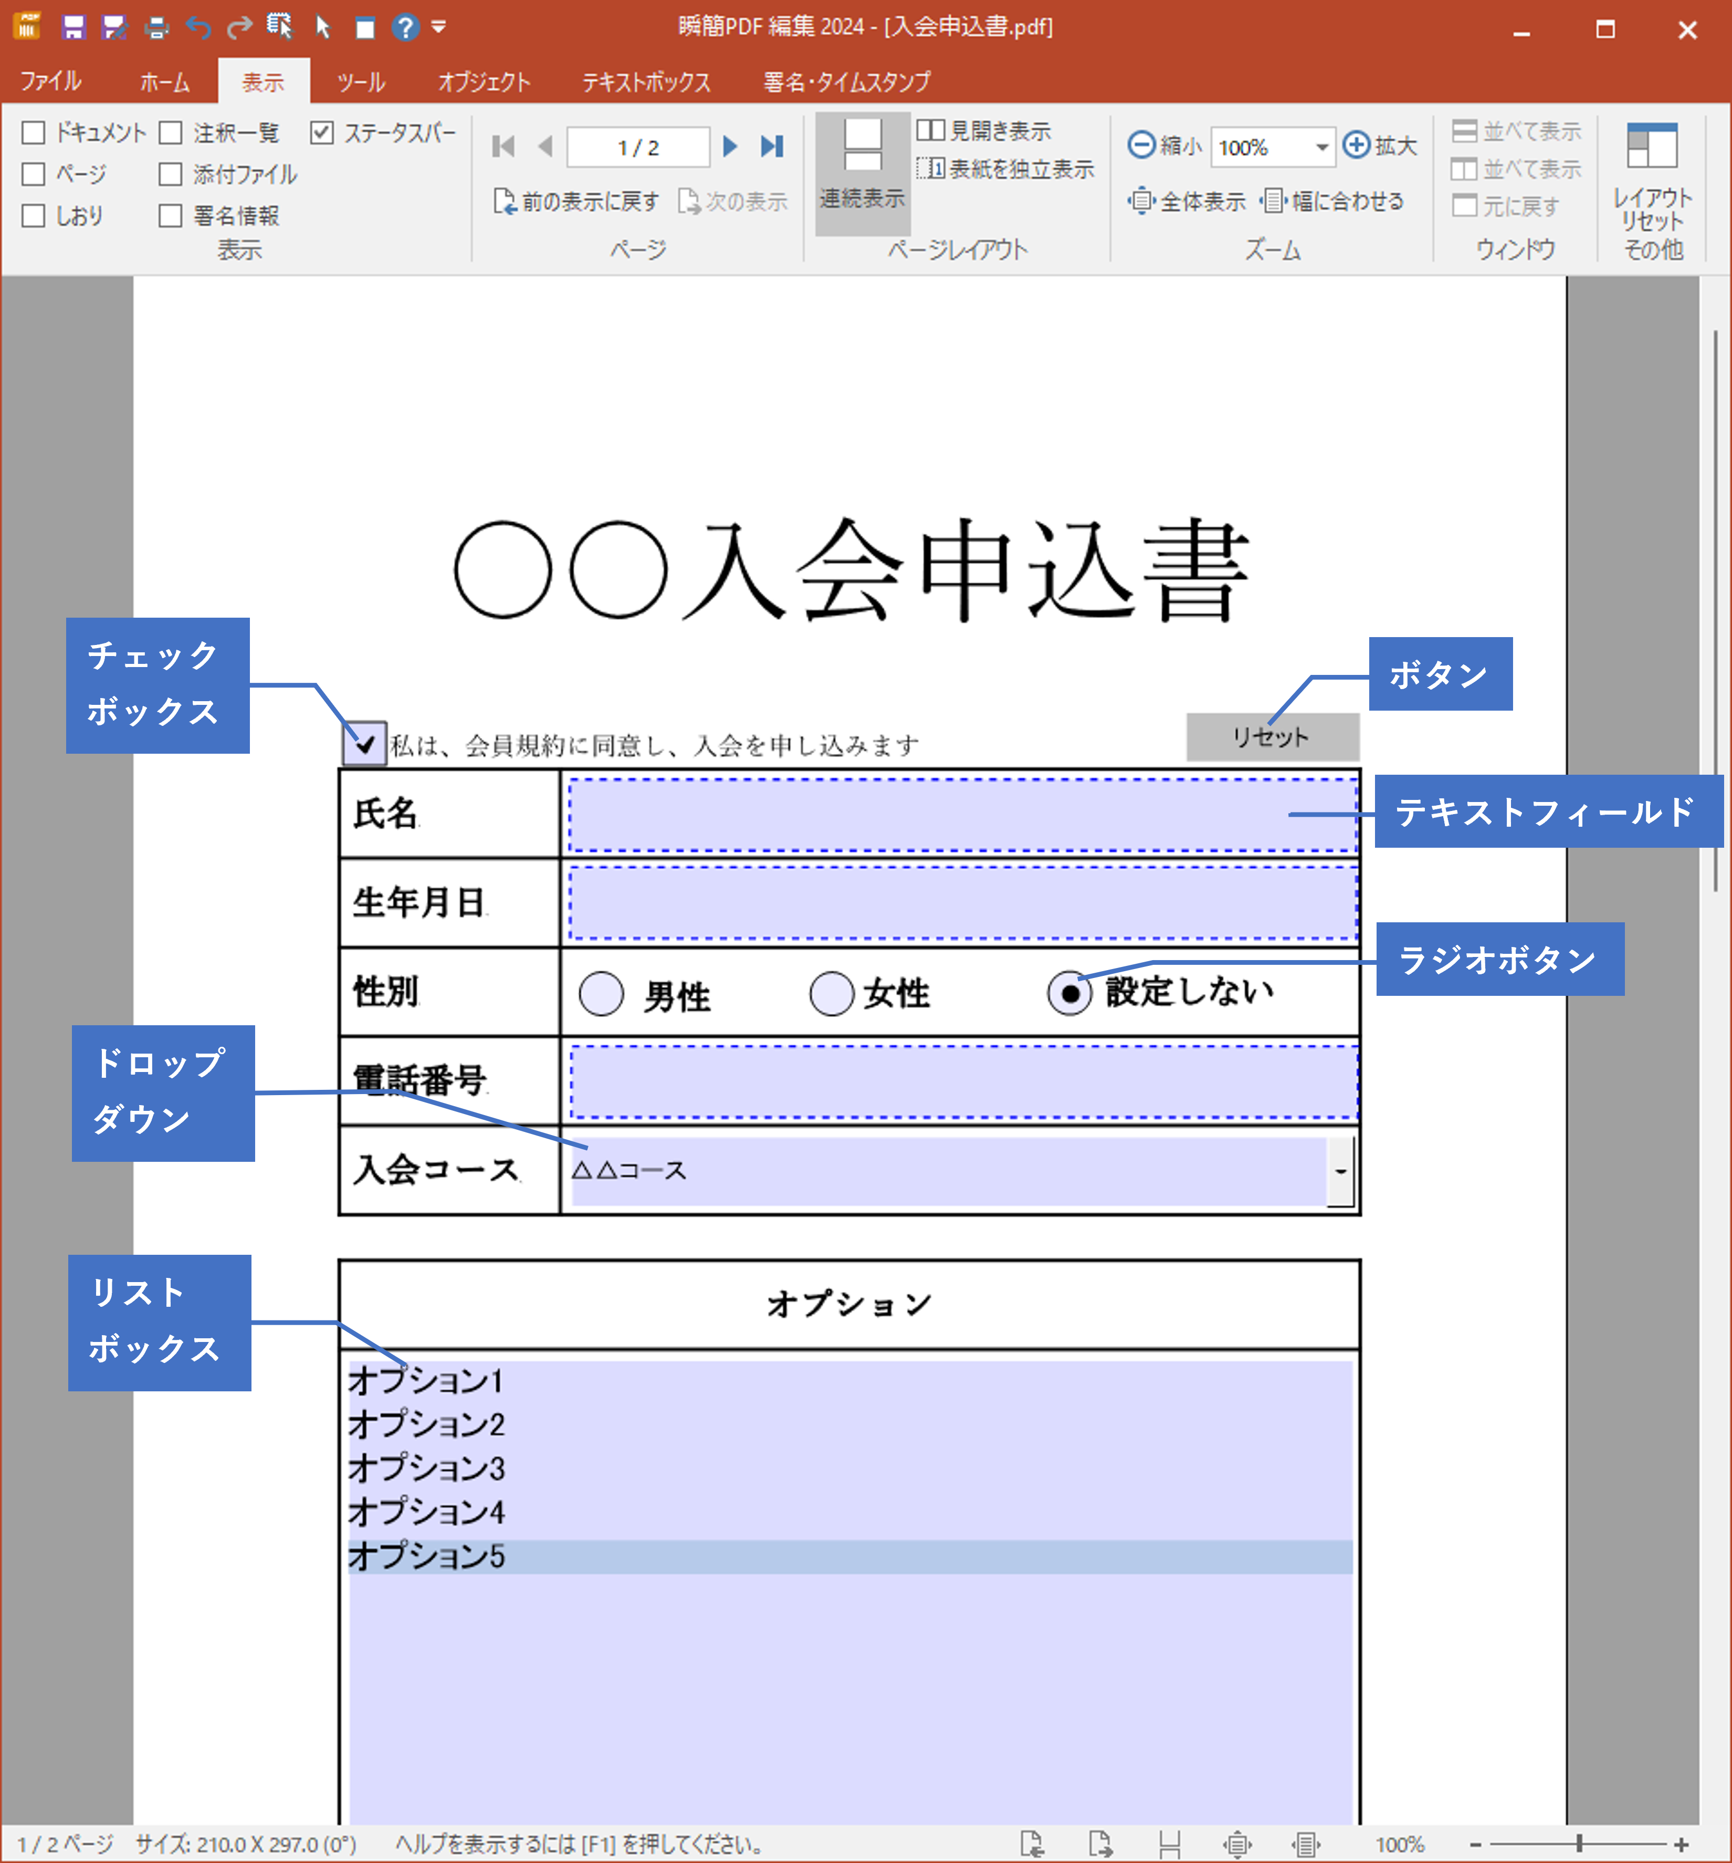The height and width of the screenshot is (1863, 1732).
Task: Jump to last page icon
Action: [x=772, y=146]
